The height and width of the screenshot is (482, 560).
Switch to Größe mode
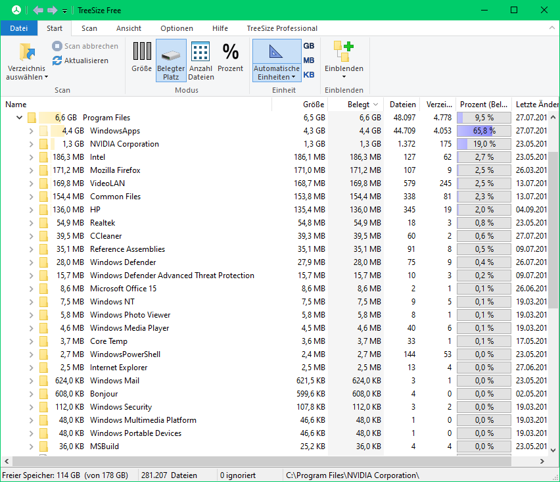(x=142, y=58)
